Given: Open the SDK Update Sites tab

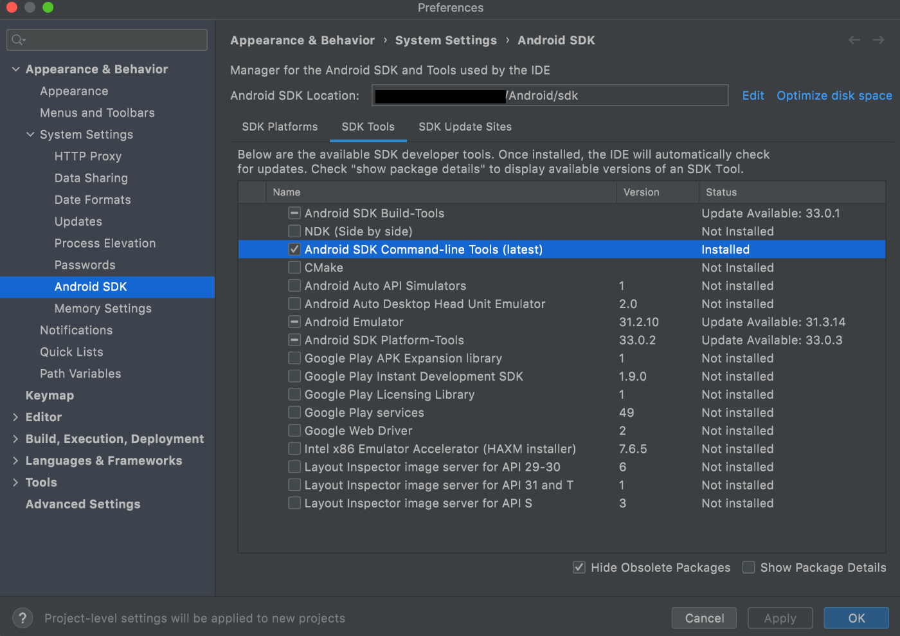Looking at the screenshot, I should (465, 127).
